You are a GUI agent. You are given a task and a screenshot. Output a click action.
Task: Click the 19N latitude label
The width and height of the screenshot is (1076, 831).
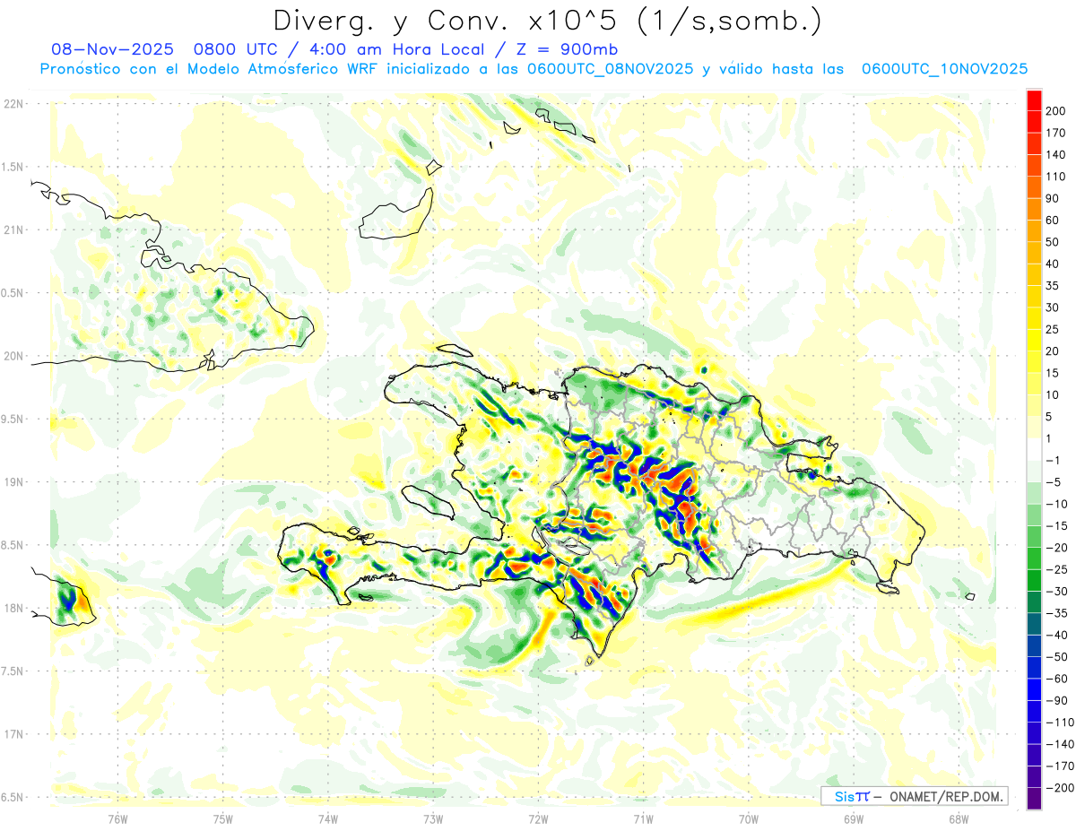(13, 482)
